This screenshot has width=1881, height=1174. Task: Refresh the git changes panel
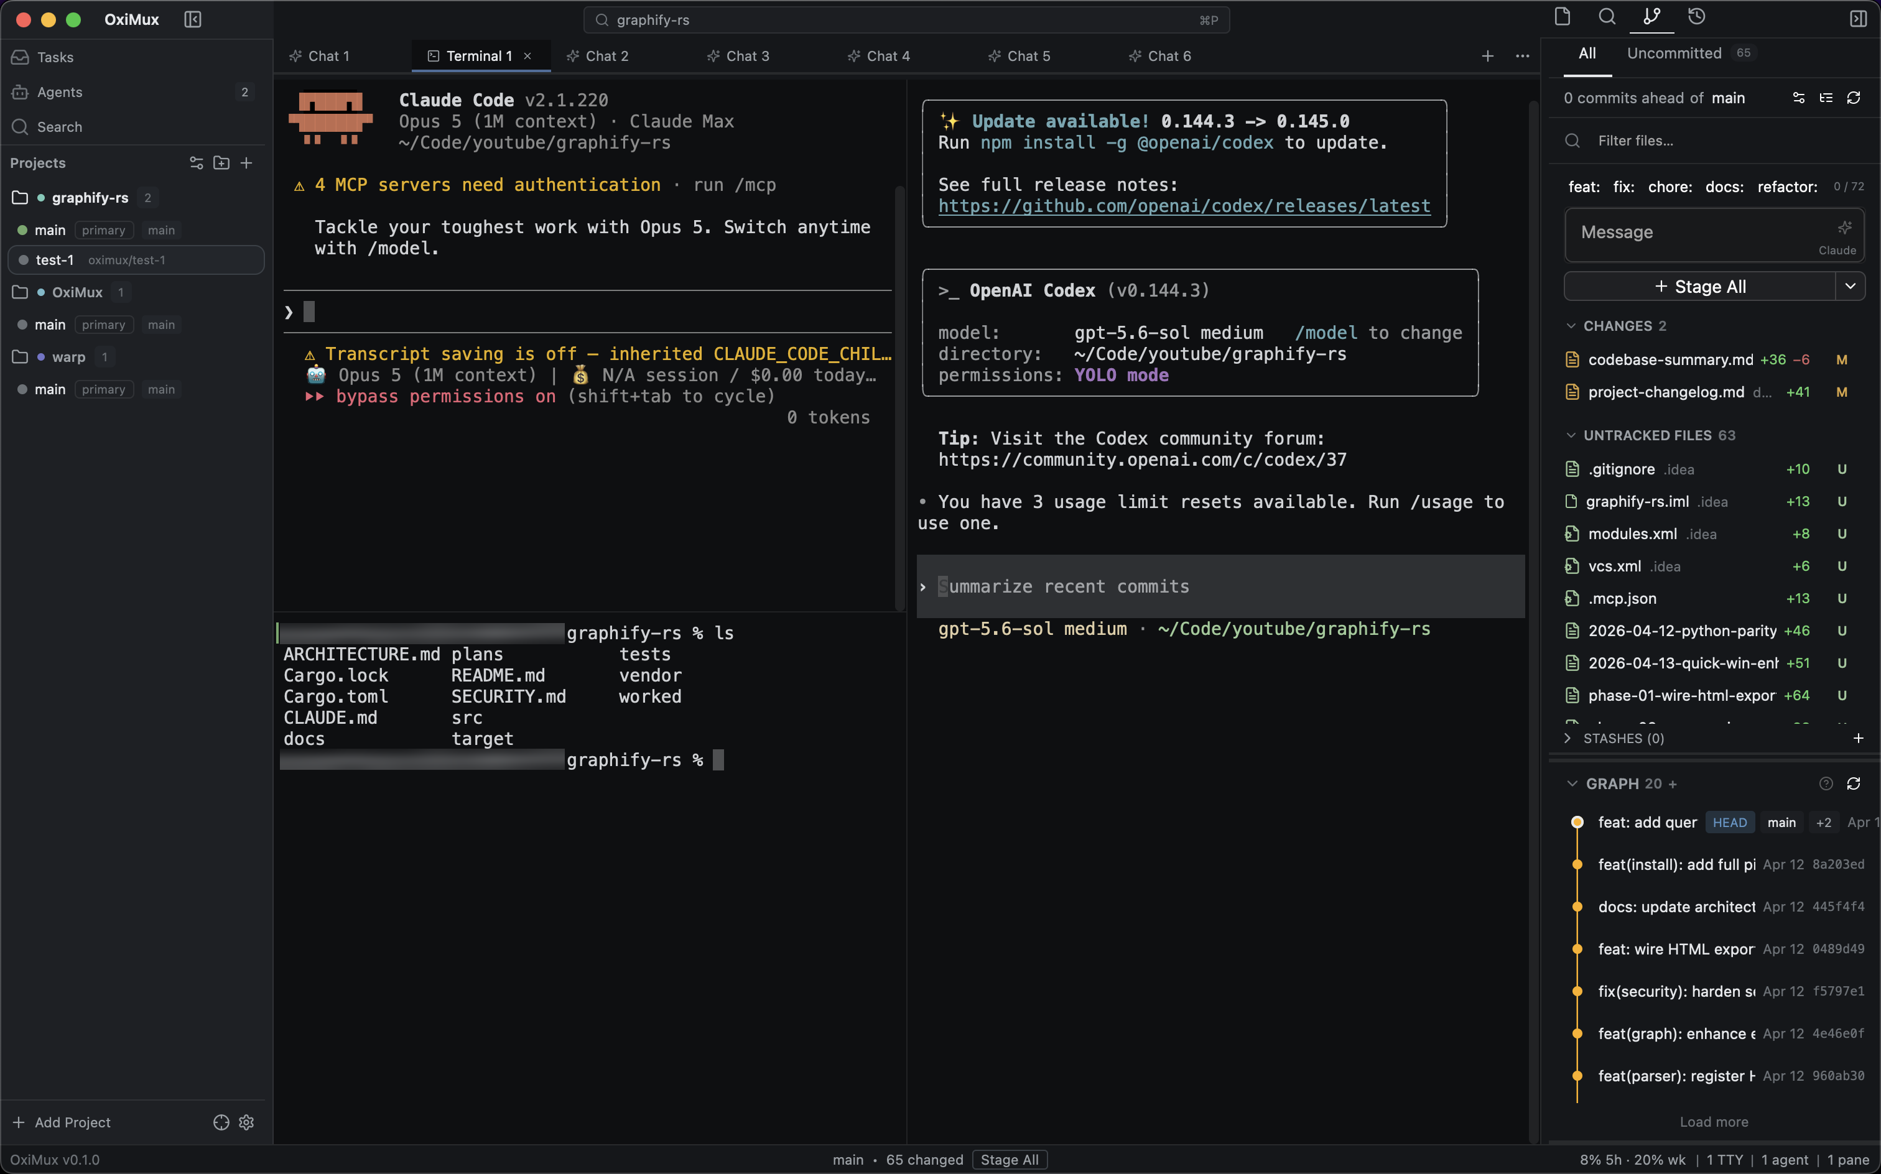point(1854,98)
